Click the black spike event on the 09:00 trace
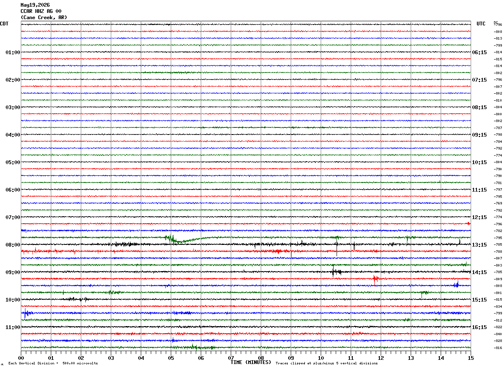 336,272
